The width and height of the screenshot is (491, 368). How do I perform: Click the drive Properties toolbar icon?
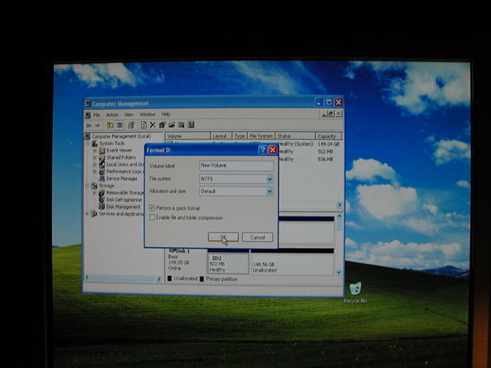(x=163, y=125)
